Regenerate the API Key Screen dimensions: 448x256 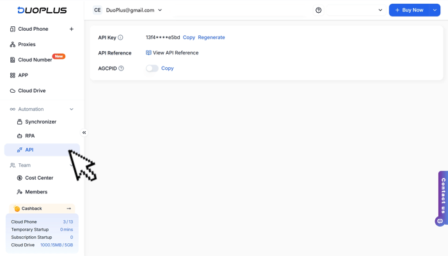tap(211, 38)
